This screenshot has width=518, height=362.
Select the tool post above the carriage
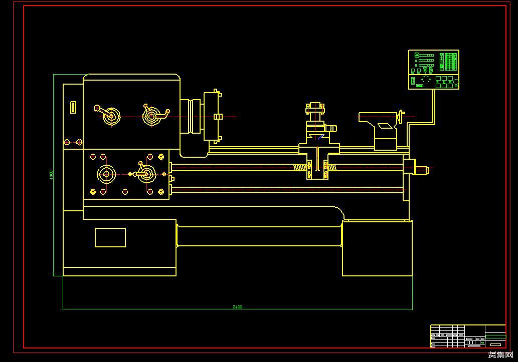click(x=315, y=114)
